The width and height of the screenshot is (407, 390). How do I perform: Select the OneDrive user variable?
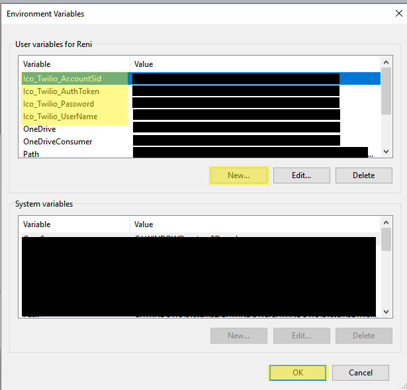(x=40, y=129)
